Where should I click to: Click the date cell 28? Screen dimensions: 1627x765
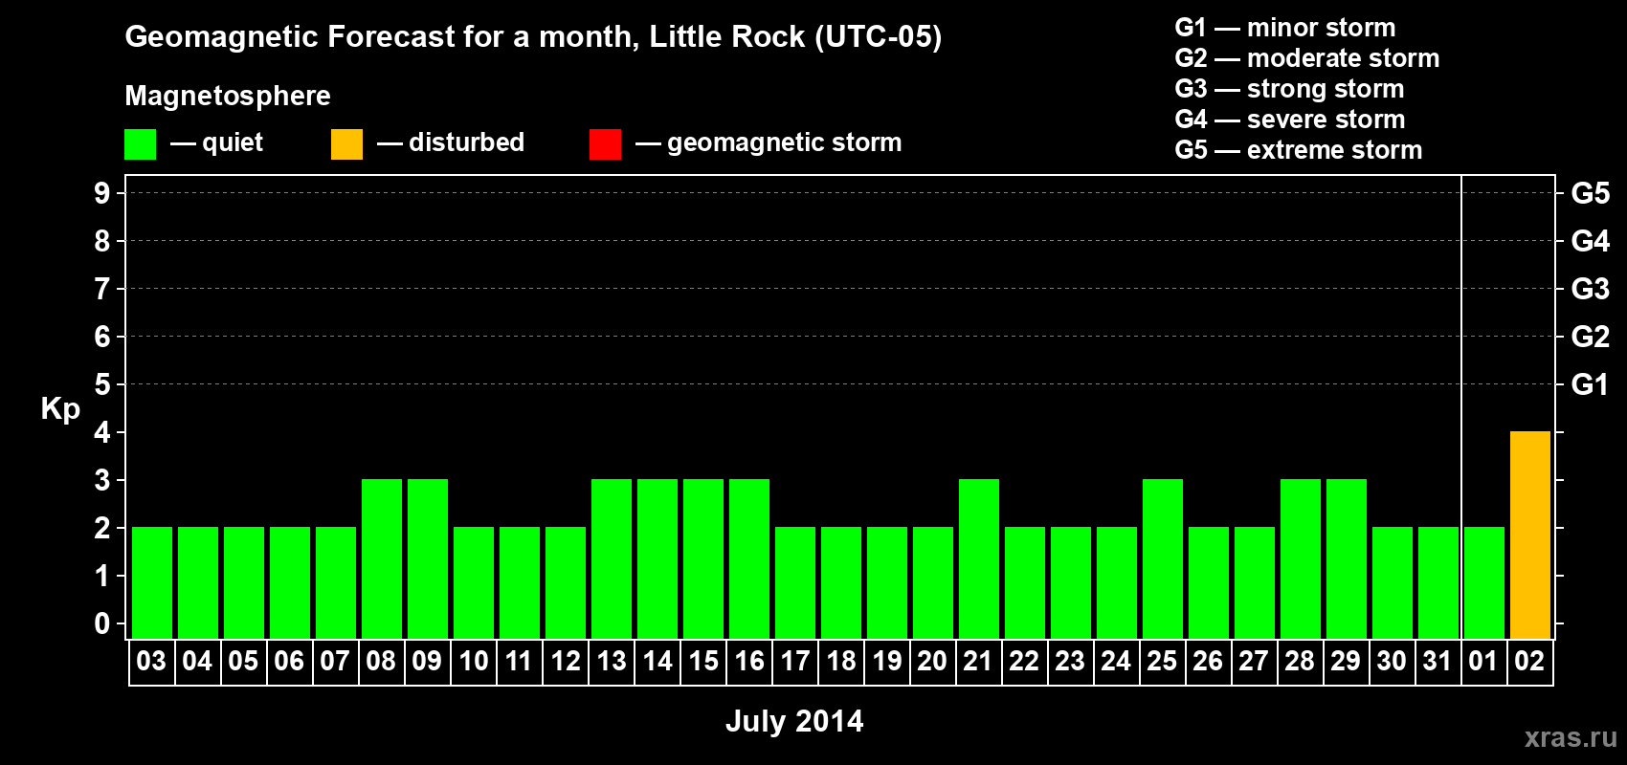click(x=1300, y=662)
